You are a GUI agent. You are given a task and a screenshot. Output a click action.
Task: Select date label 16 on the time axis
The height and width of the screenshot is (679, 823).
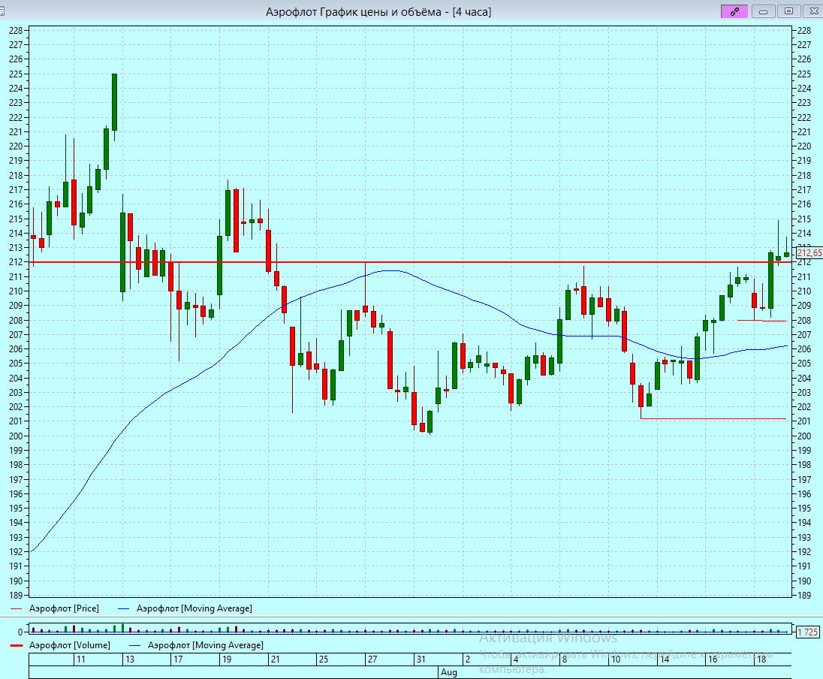[713, 659]
